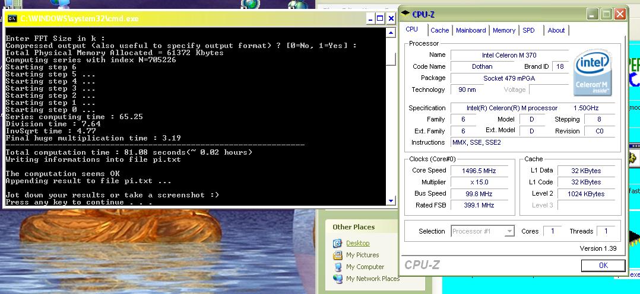Screen dimensions: 640x294
Task: Click the Name field 'Intel Celeron M 370'
Action: [x=509, y=55]
